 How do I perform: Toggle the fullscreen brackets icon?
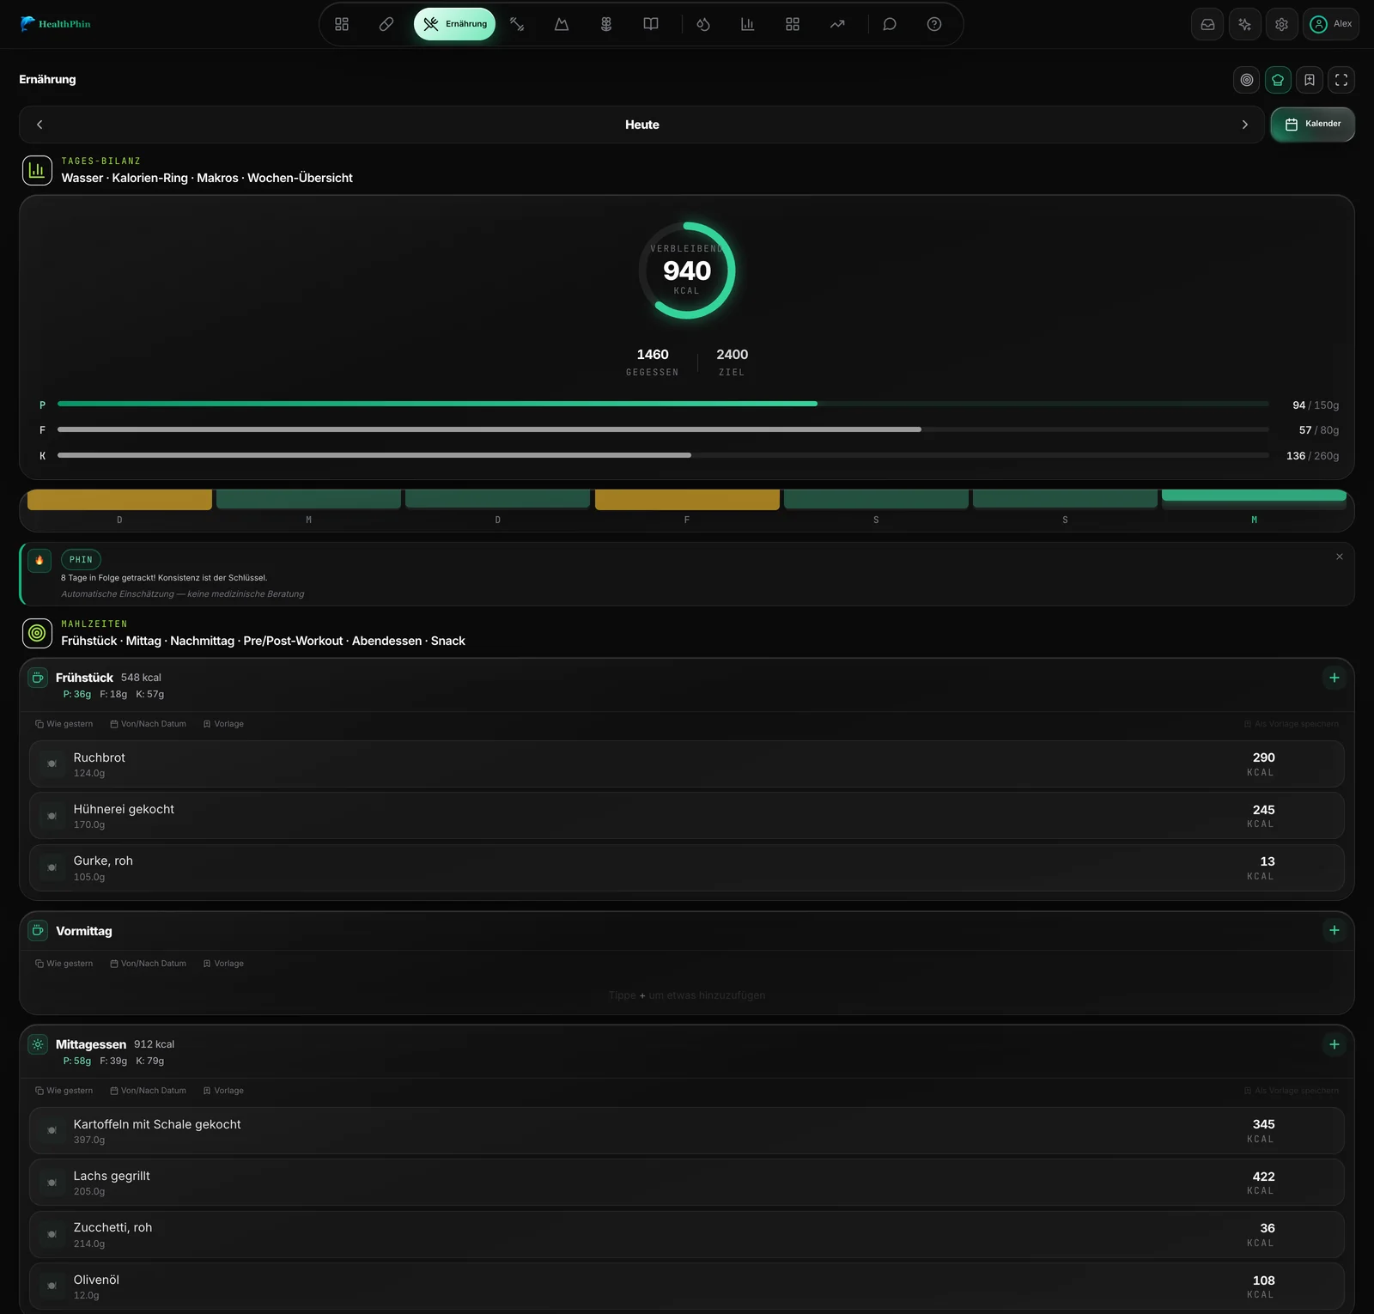tap(1341, 80)
